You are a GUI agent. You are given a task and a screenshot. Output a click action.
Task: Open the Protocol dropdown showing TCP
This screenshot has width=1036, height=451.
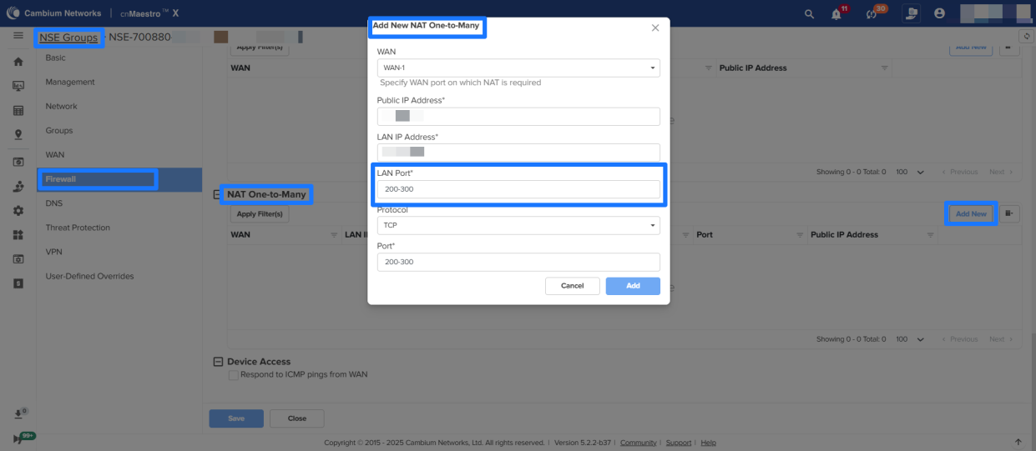[x=518, y=225]
